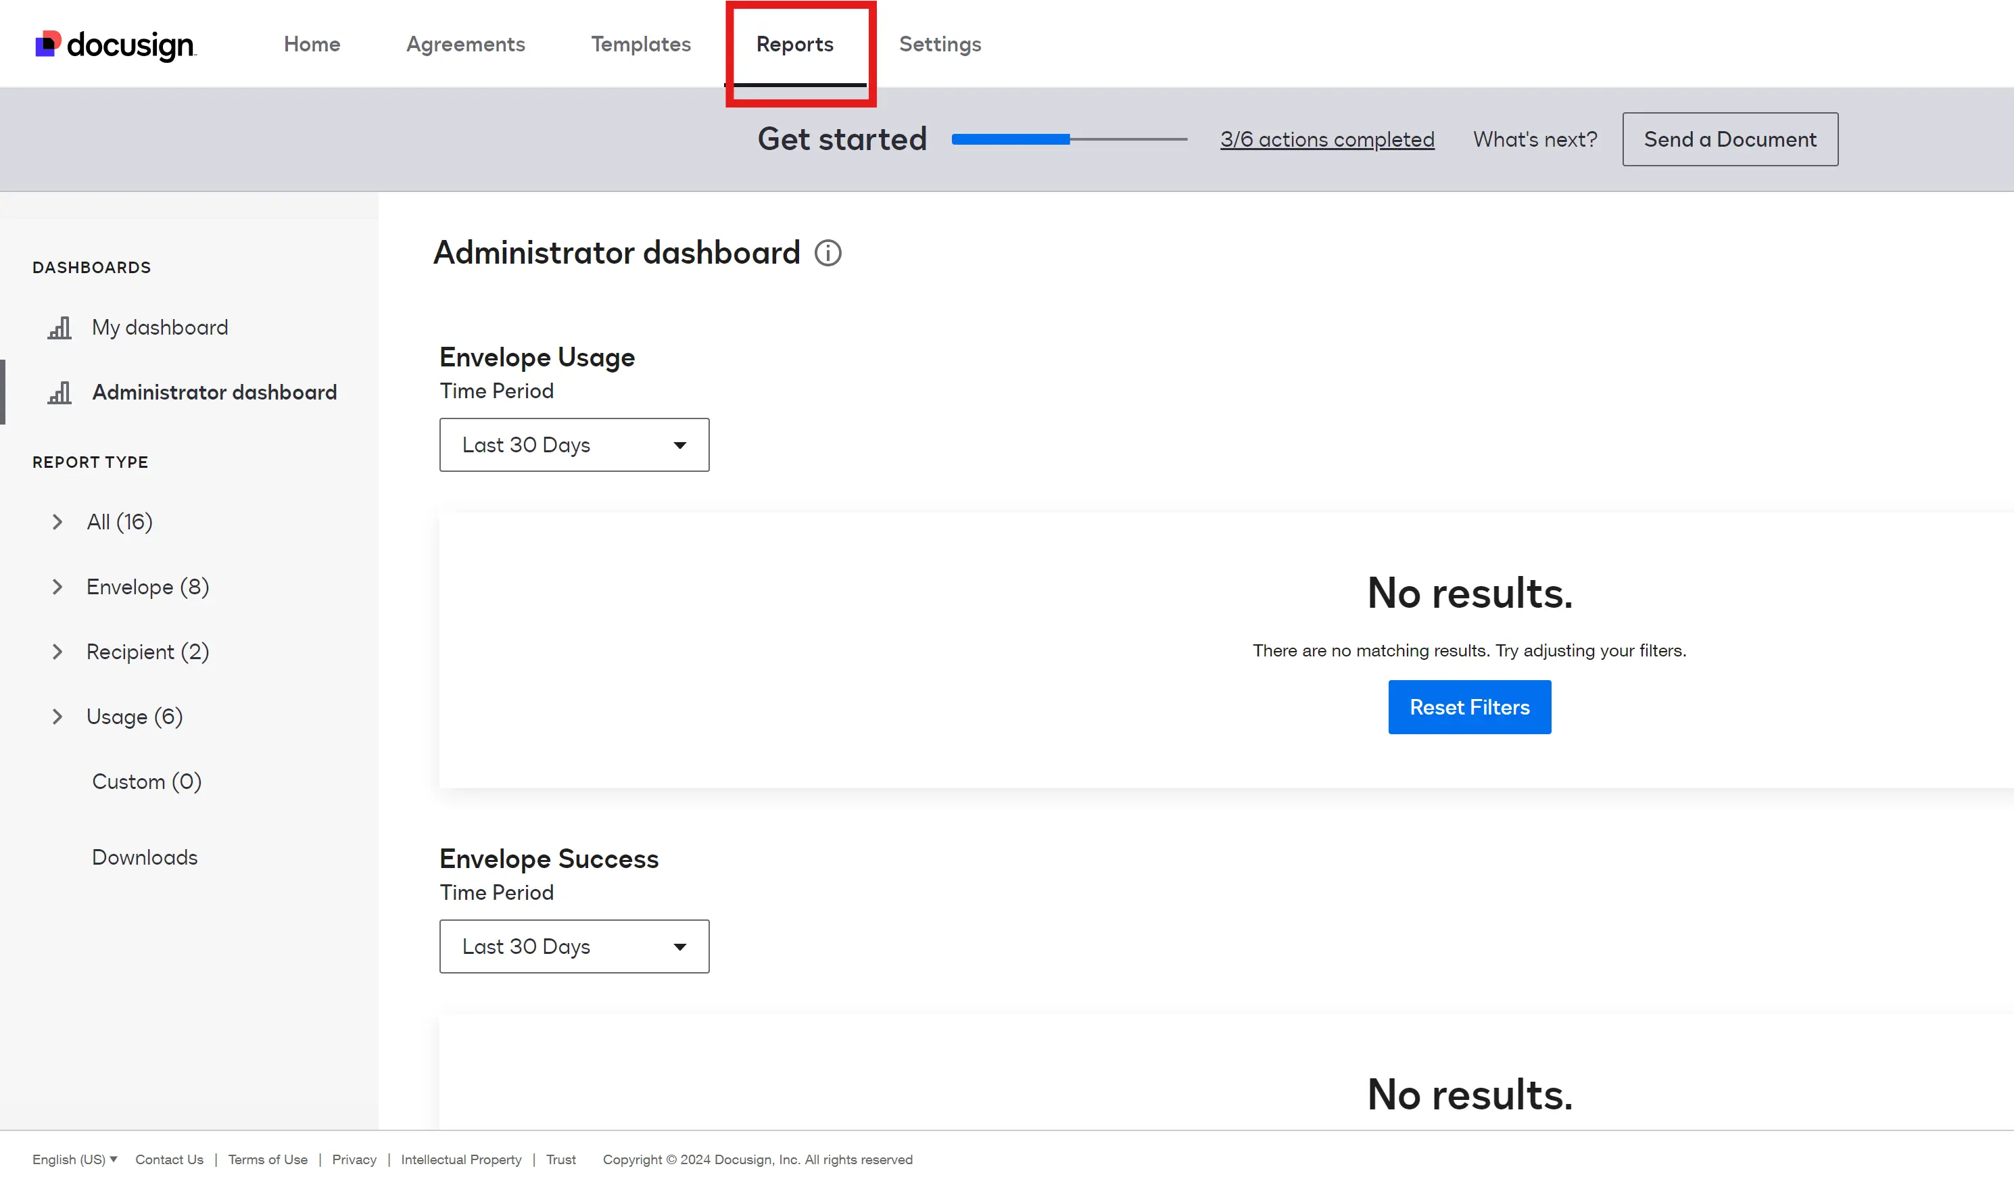Image resolution: width=2014 pixels, height=1177 pixels.
Task: Open the Envelope Usage time period dropdown
Action: pyautogui.click(x=574, y=445)
